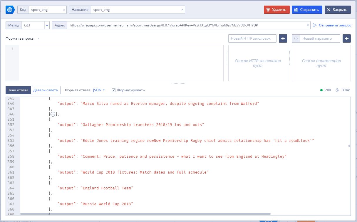Clear the Название field with its x icon
The height and width of the screenshot is (222, 357).
coord(182,10)
